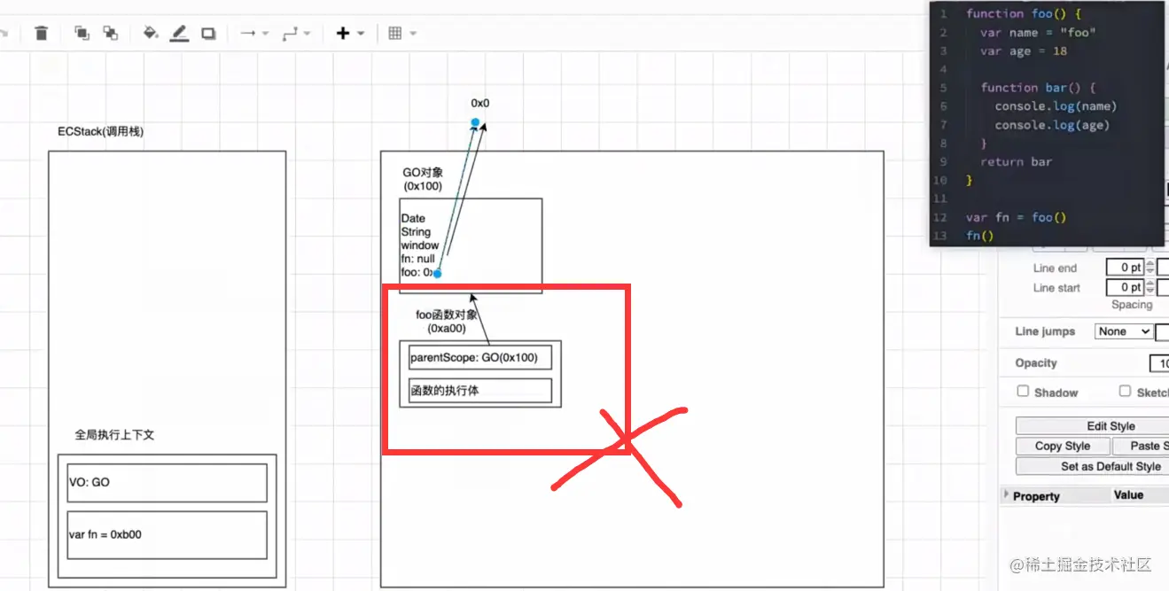The image size is (1169, 591).
Task: Click the Value column header
Action: (1128, 495)
